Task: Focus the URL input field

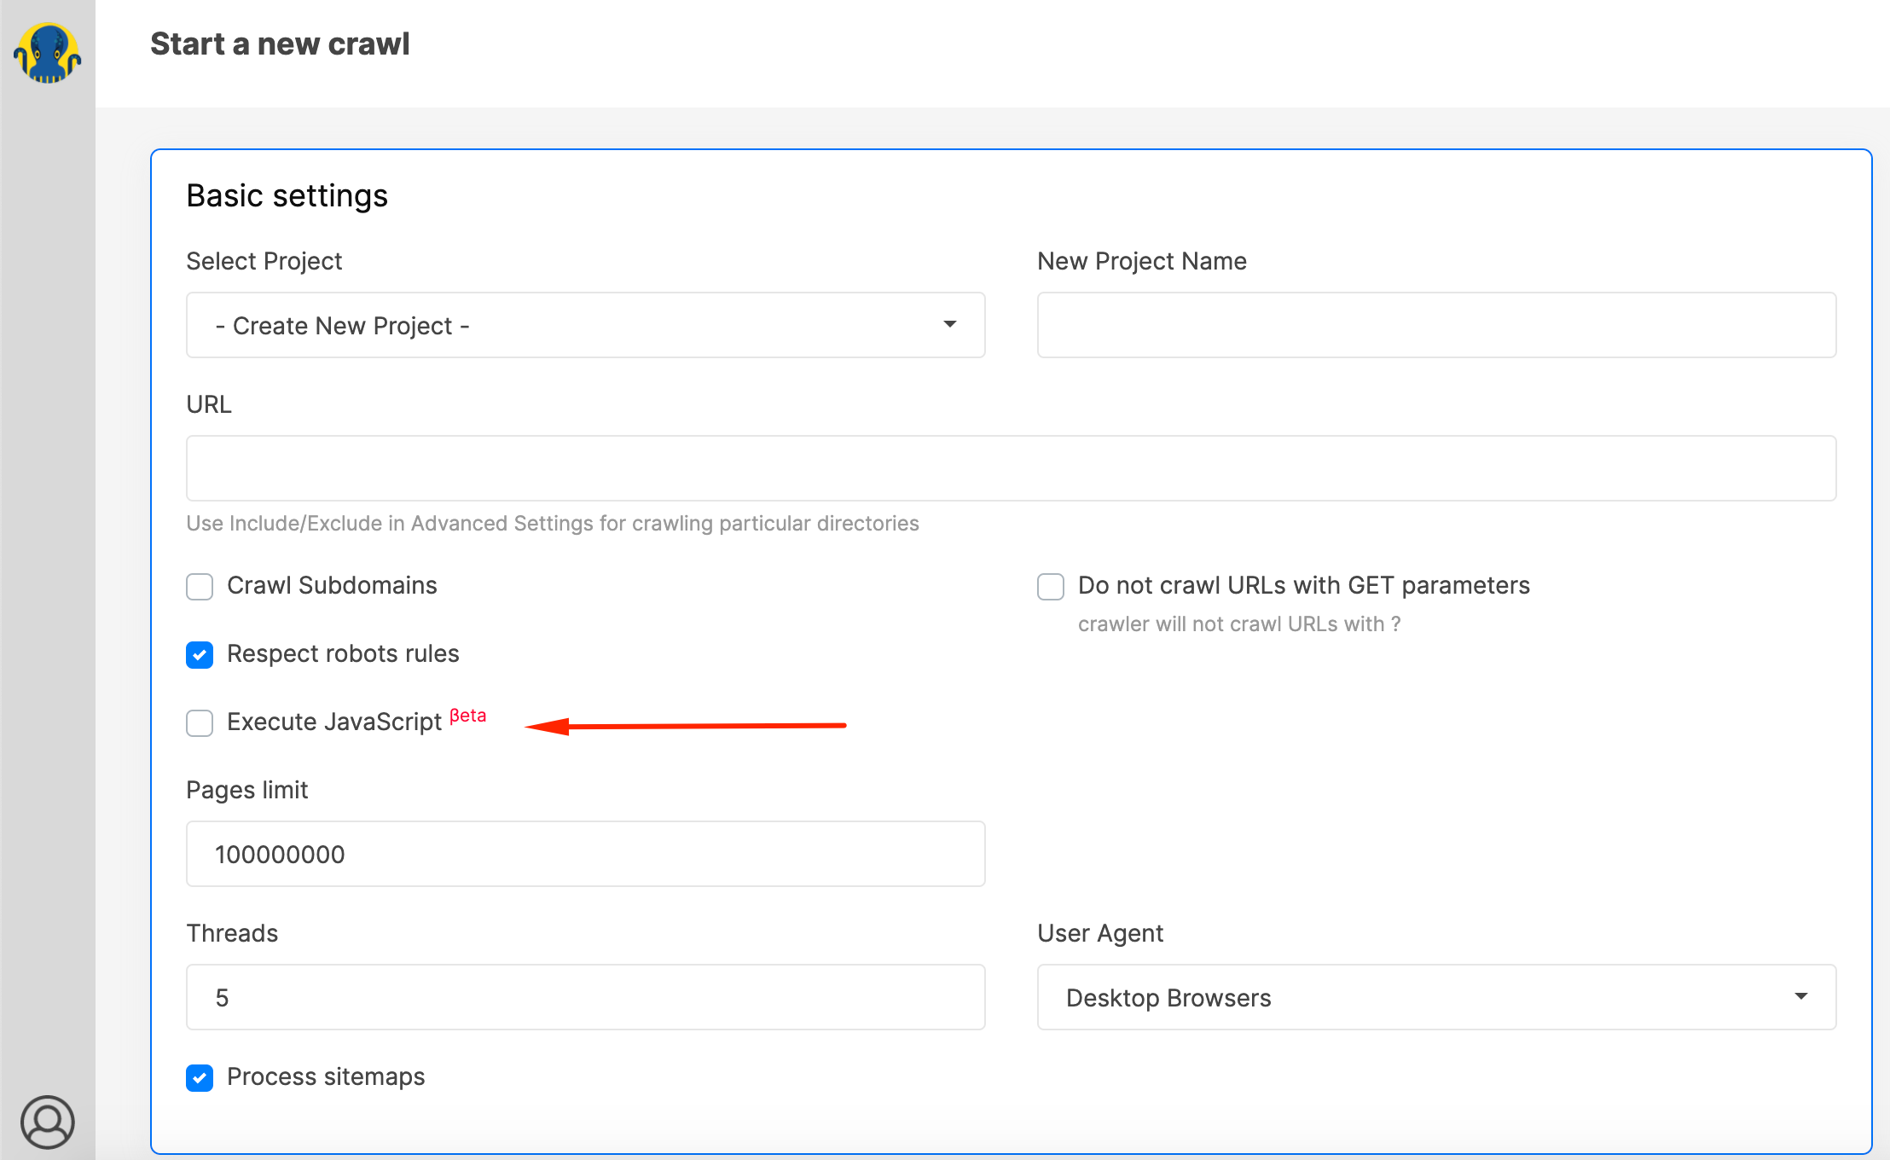Action: click(x=1012, y=468)
